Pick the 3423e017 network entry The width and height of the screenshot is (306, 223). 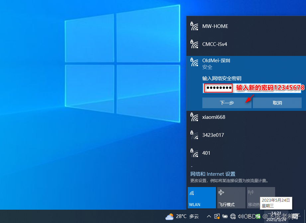click(246, 135)
